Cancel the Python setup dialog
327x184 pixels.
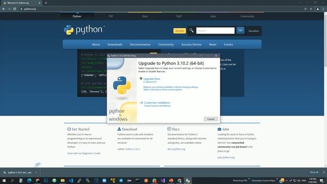tap(211, 119)
